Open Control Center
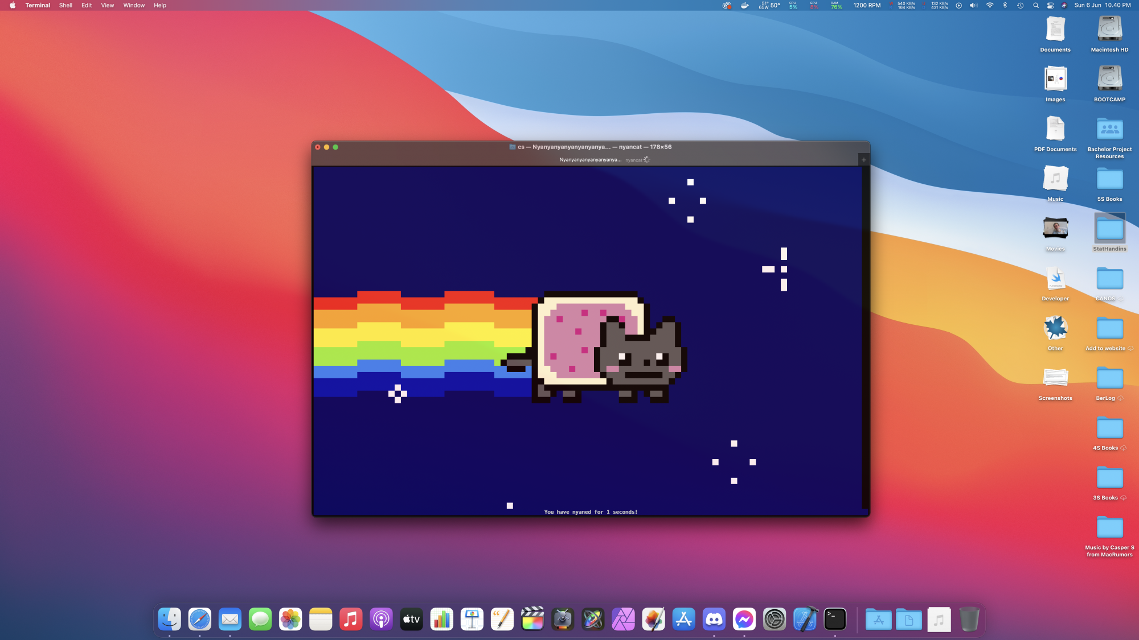Viewport: 1139px width, 640px height. click(1050, 5)
